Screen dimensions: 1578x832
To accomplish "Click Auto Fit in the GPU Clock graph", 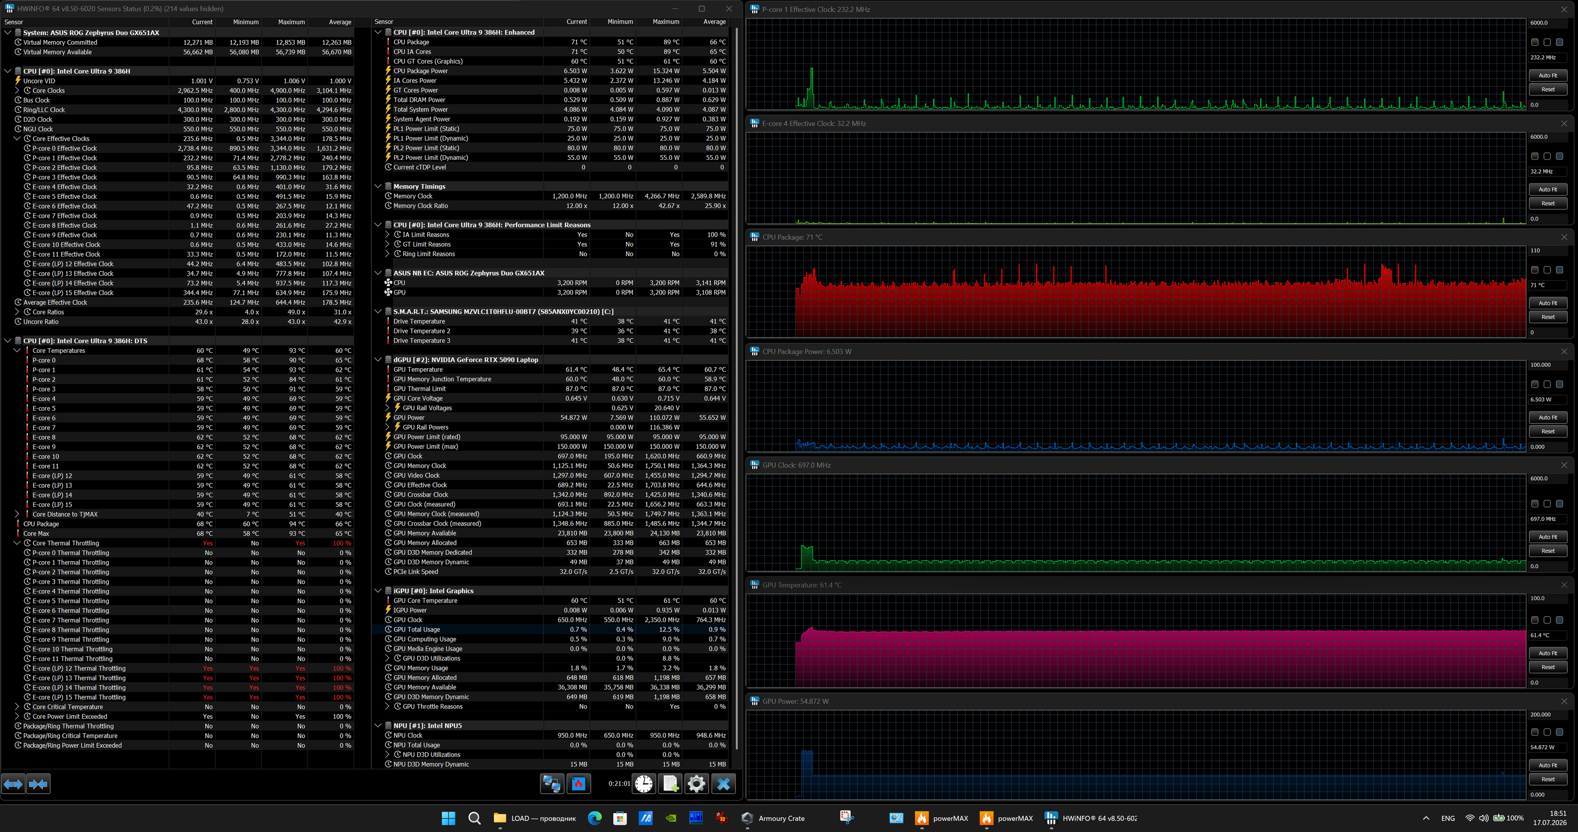I will 1547,536.
